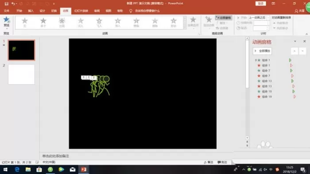Image resolution: width=310 pixels, height=174 pixels.
Task: Click the Undo icon in quick access toolbar
Action: point(13,4)
